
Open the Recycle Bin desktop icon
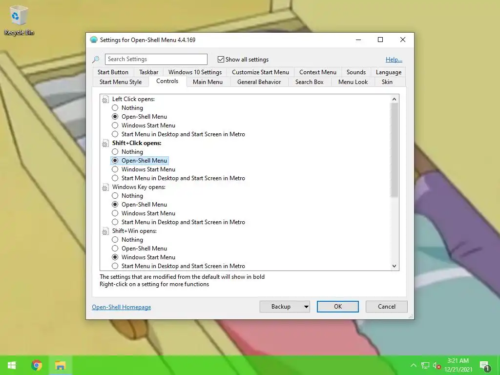point(19,21)
